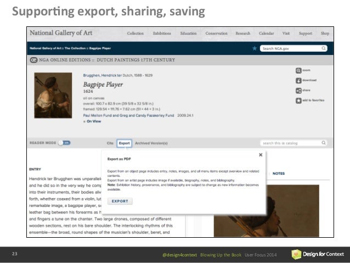Open the Bagpipe Player thumbnail image
This screenshot has height=263, width=350.
click(x=53, y=96)
